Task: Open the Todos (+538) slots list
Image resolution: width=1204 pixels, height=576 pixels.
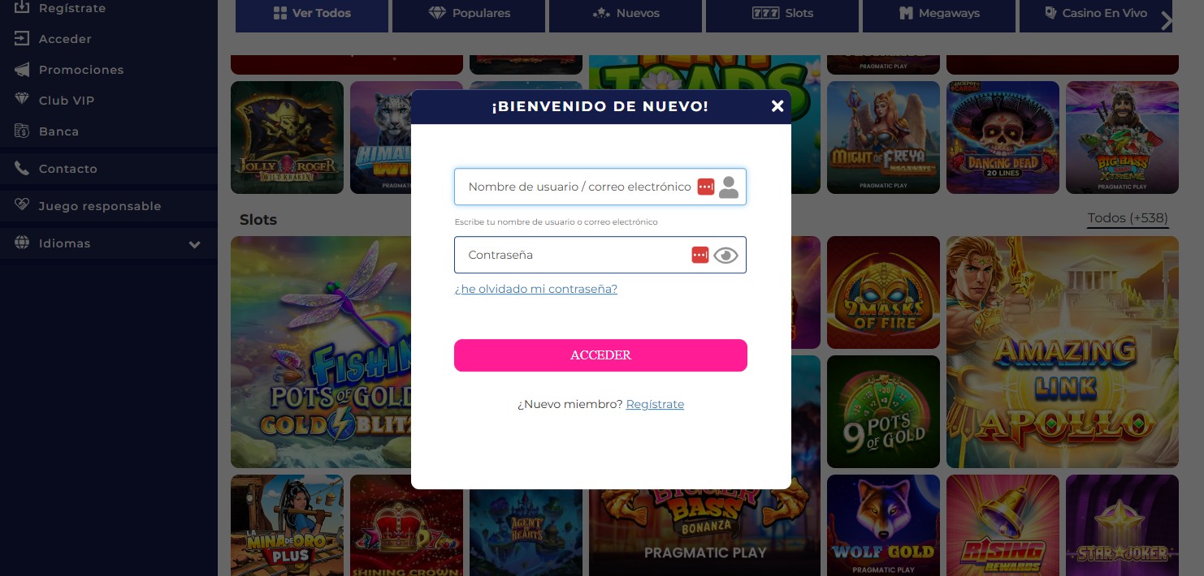Action: tap(1128, 218)
